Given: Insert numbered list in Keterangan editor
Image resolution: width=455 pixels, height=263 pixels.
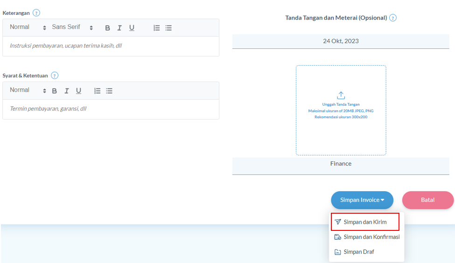Looking at the screenshot, I should coord(157,28).
